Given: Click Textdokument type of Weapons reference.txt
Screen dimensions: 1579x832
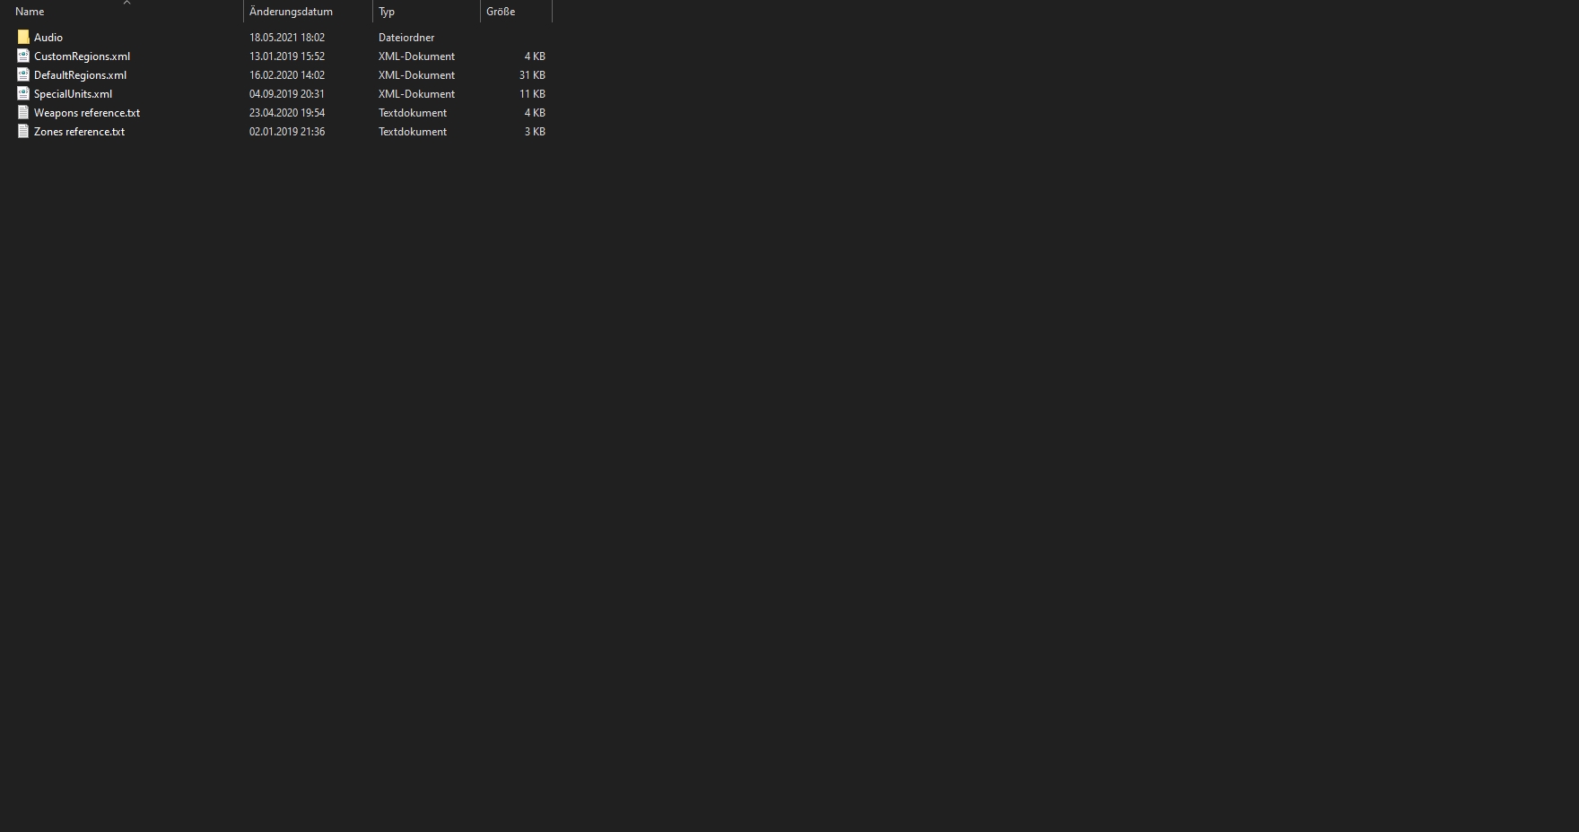Looking at the screenshot, I should coord(413,113).
